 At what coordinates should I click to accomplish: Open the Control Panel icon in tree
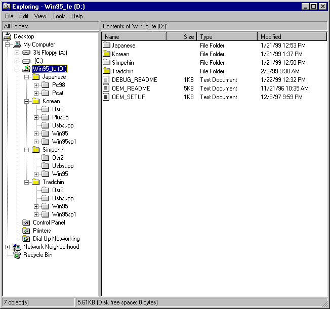pos(26,223)
